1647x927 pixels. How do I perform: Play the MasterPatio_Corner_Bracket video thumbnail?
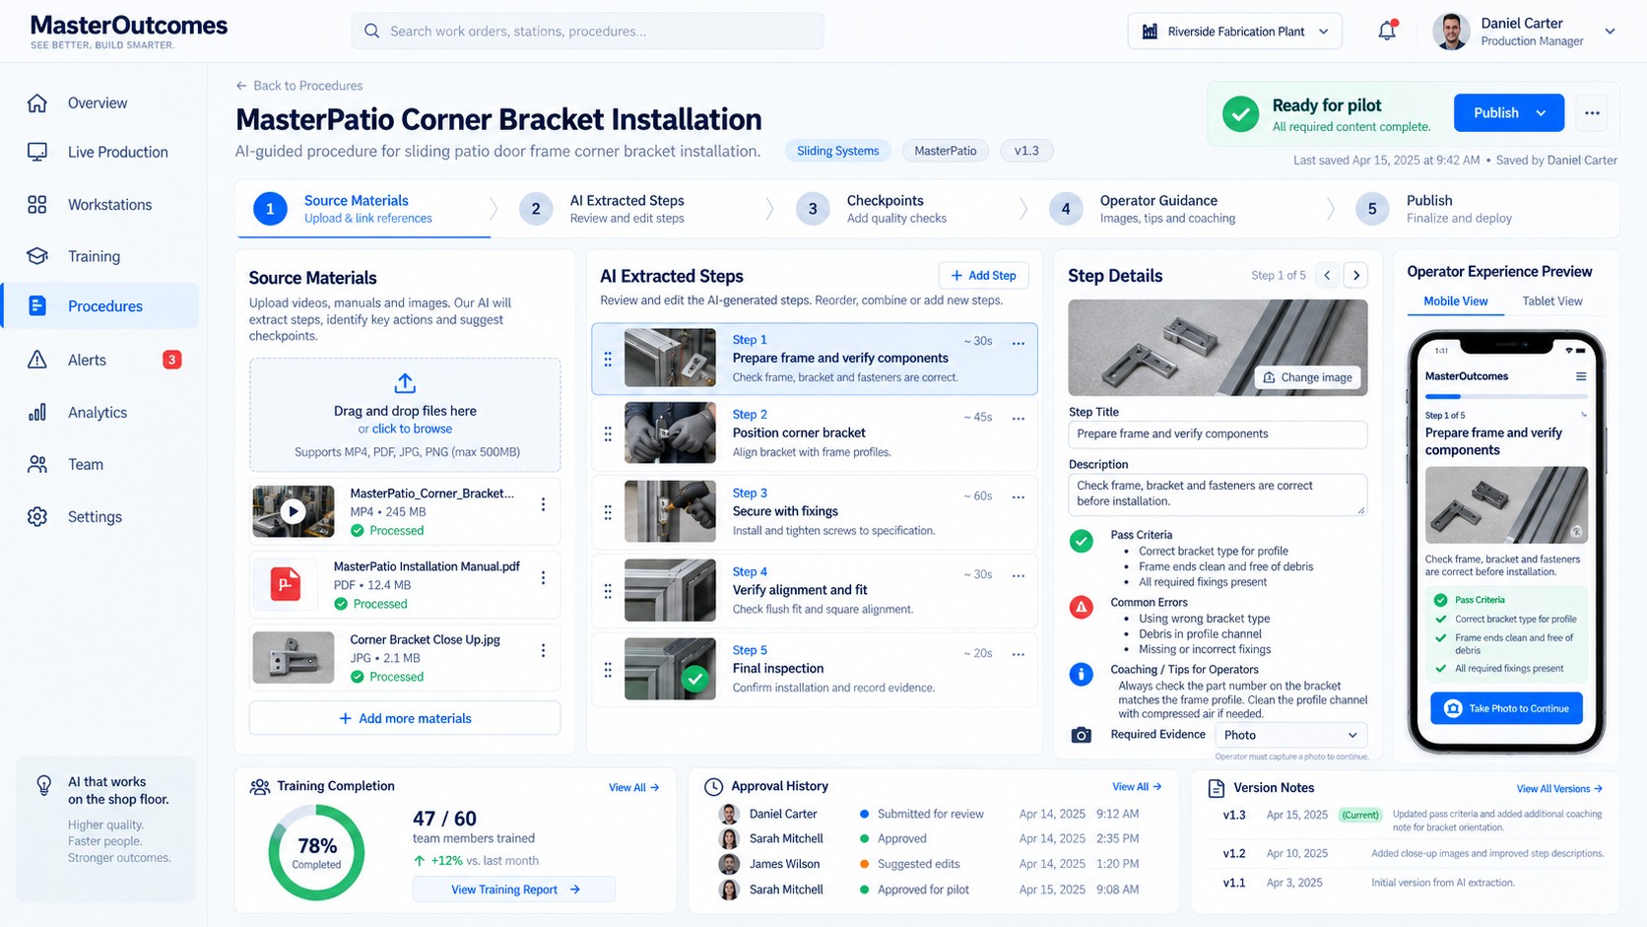(x=293, y=511)
